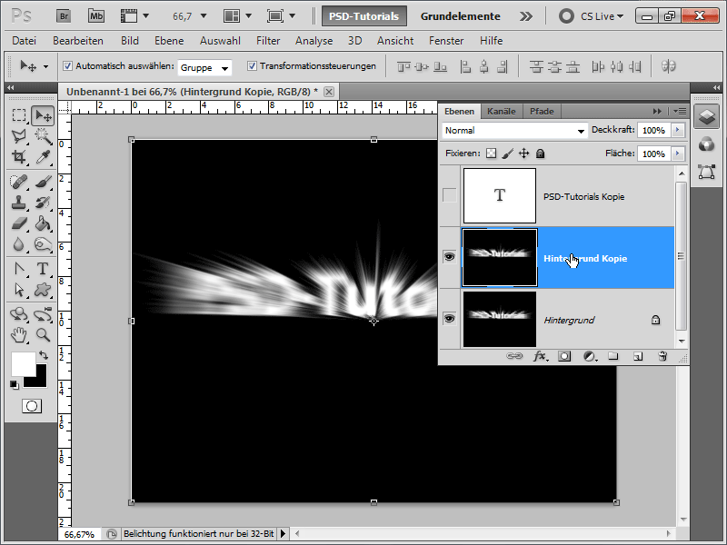The width and height of the screenshot is (727, 545).
Task: Open the Filter menu
Action: coord(268,41)
